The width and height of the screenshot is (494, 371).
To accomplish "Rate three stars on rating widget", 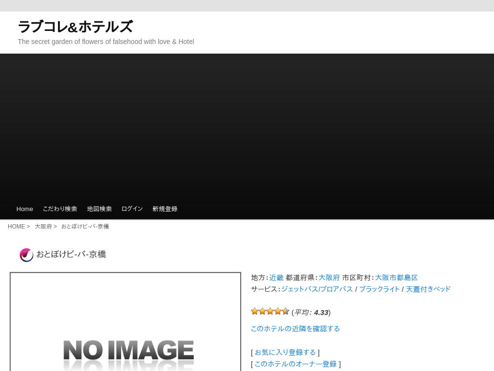I will tap(270, 312).
